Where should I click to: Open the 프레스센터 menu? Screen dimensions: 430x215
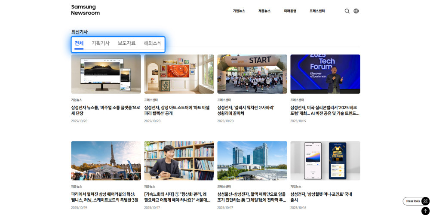point(317,11)
